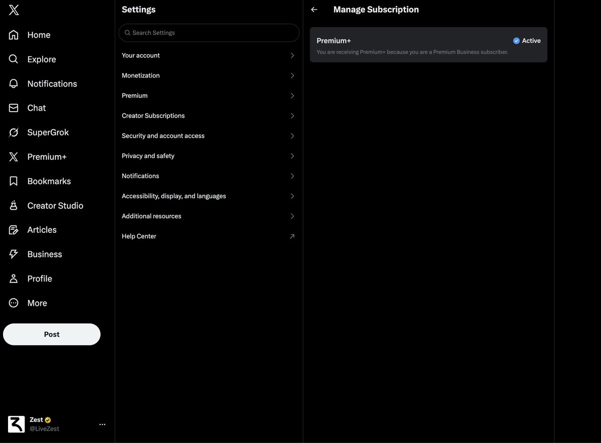
Task: Click the Active status text
Action: coord(531,41)
